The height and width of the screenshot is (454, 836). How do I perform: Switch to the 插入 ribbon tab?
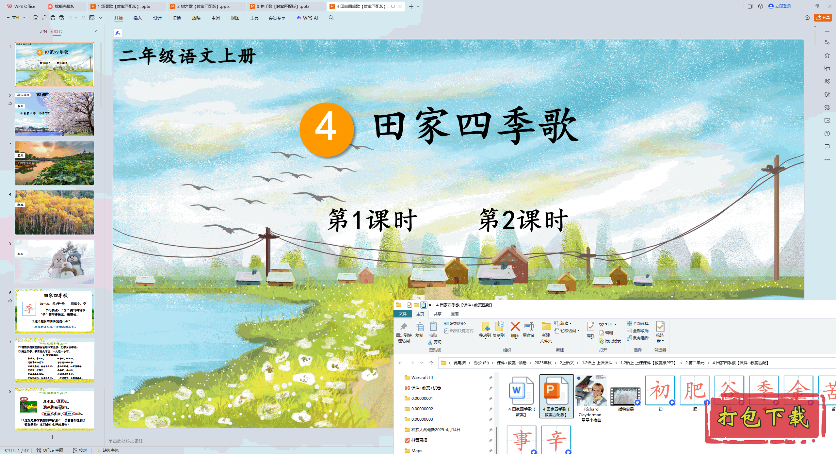[x=137, y=18]
